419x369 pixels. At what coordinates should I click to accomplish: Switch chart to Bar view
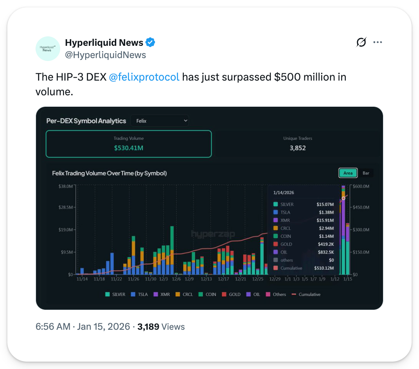(x=366, y=173)
